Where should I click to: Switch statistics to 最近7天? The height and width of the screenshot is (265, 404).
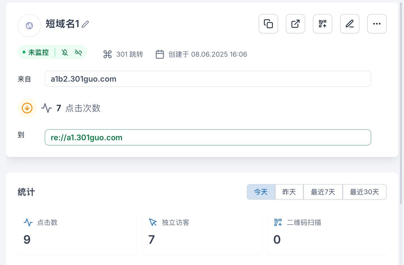click(323, 192)
